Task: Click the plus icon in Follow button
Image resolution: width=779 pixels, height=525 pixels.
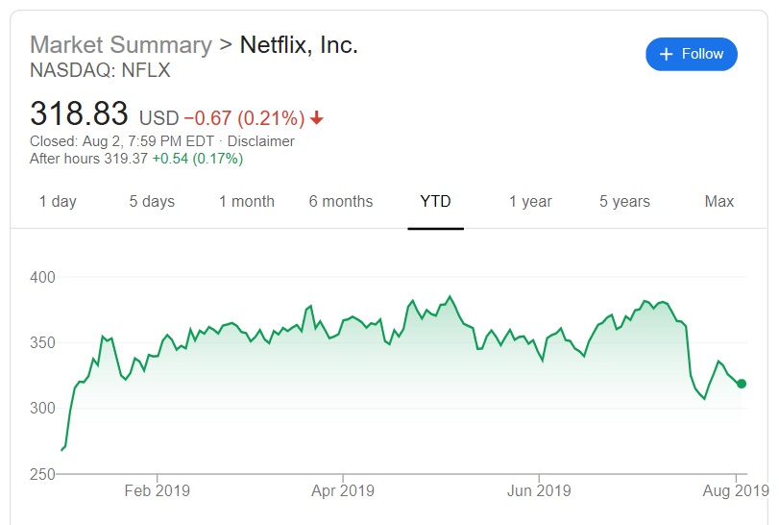Action: (666, 54)
